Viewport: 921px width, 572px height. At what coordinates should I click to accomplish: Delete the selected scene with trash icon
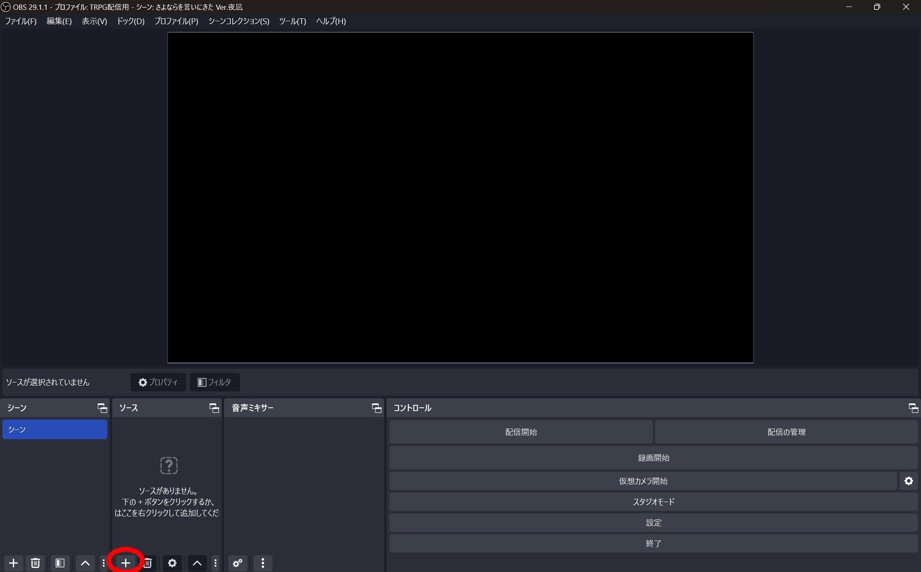(x=36, y=563)
